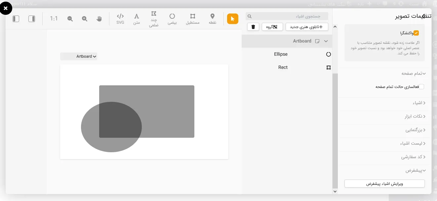Click the object list scrollbar down arrow
The width and height of the screenshot is (437, 201).
tap(335, 191)
